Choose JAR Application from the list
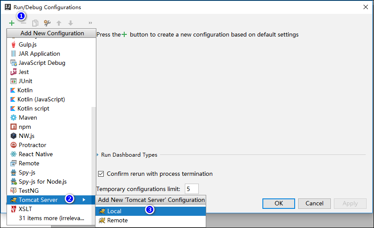 (x=51, y=54)
